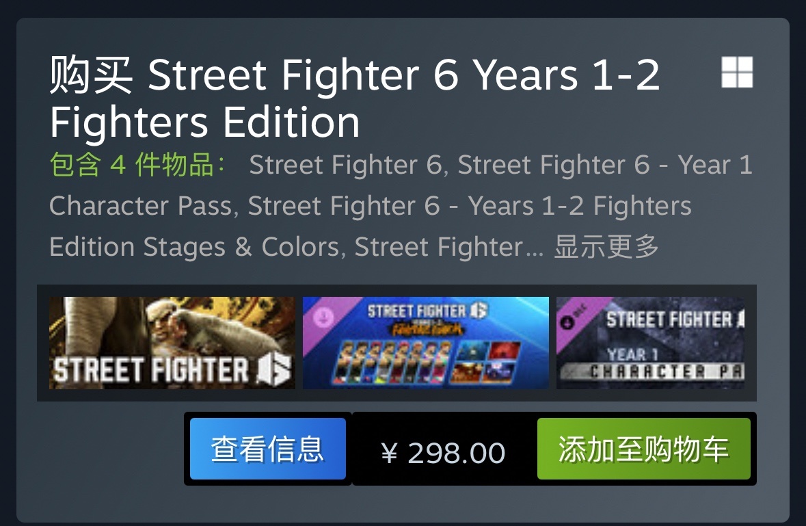Image resolution: width=806 pixels, height=526 pixels.
Task: Expand the item list with 显示更多
Action: tap(606, 247)
